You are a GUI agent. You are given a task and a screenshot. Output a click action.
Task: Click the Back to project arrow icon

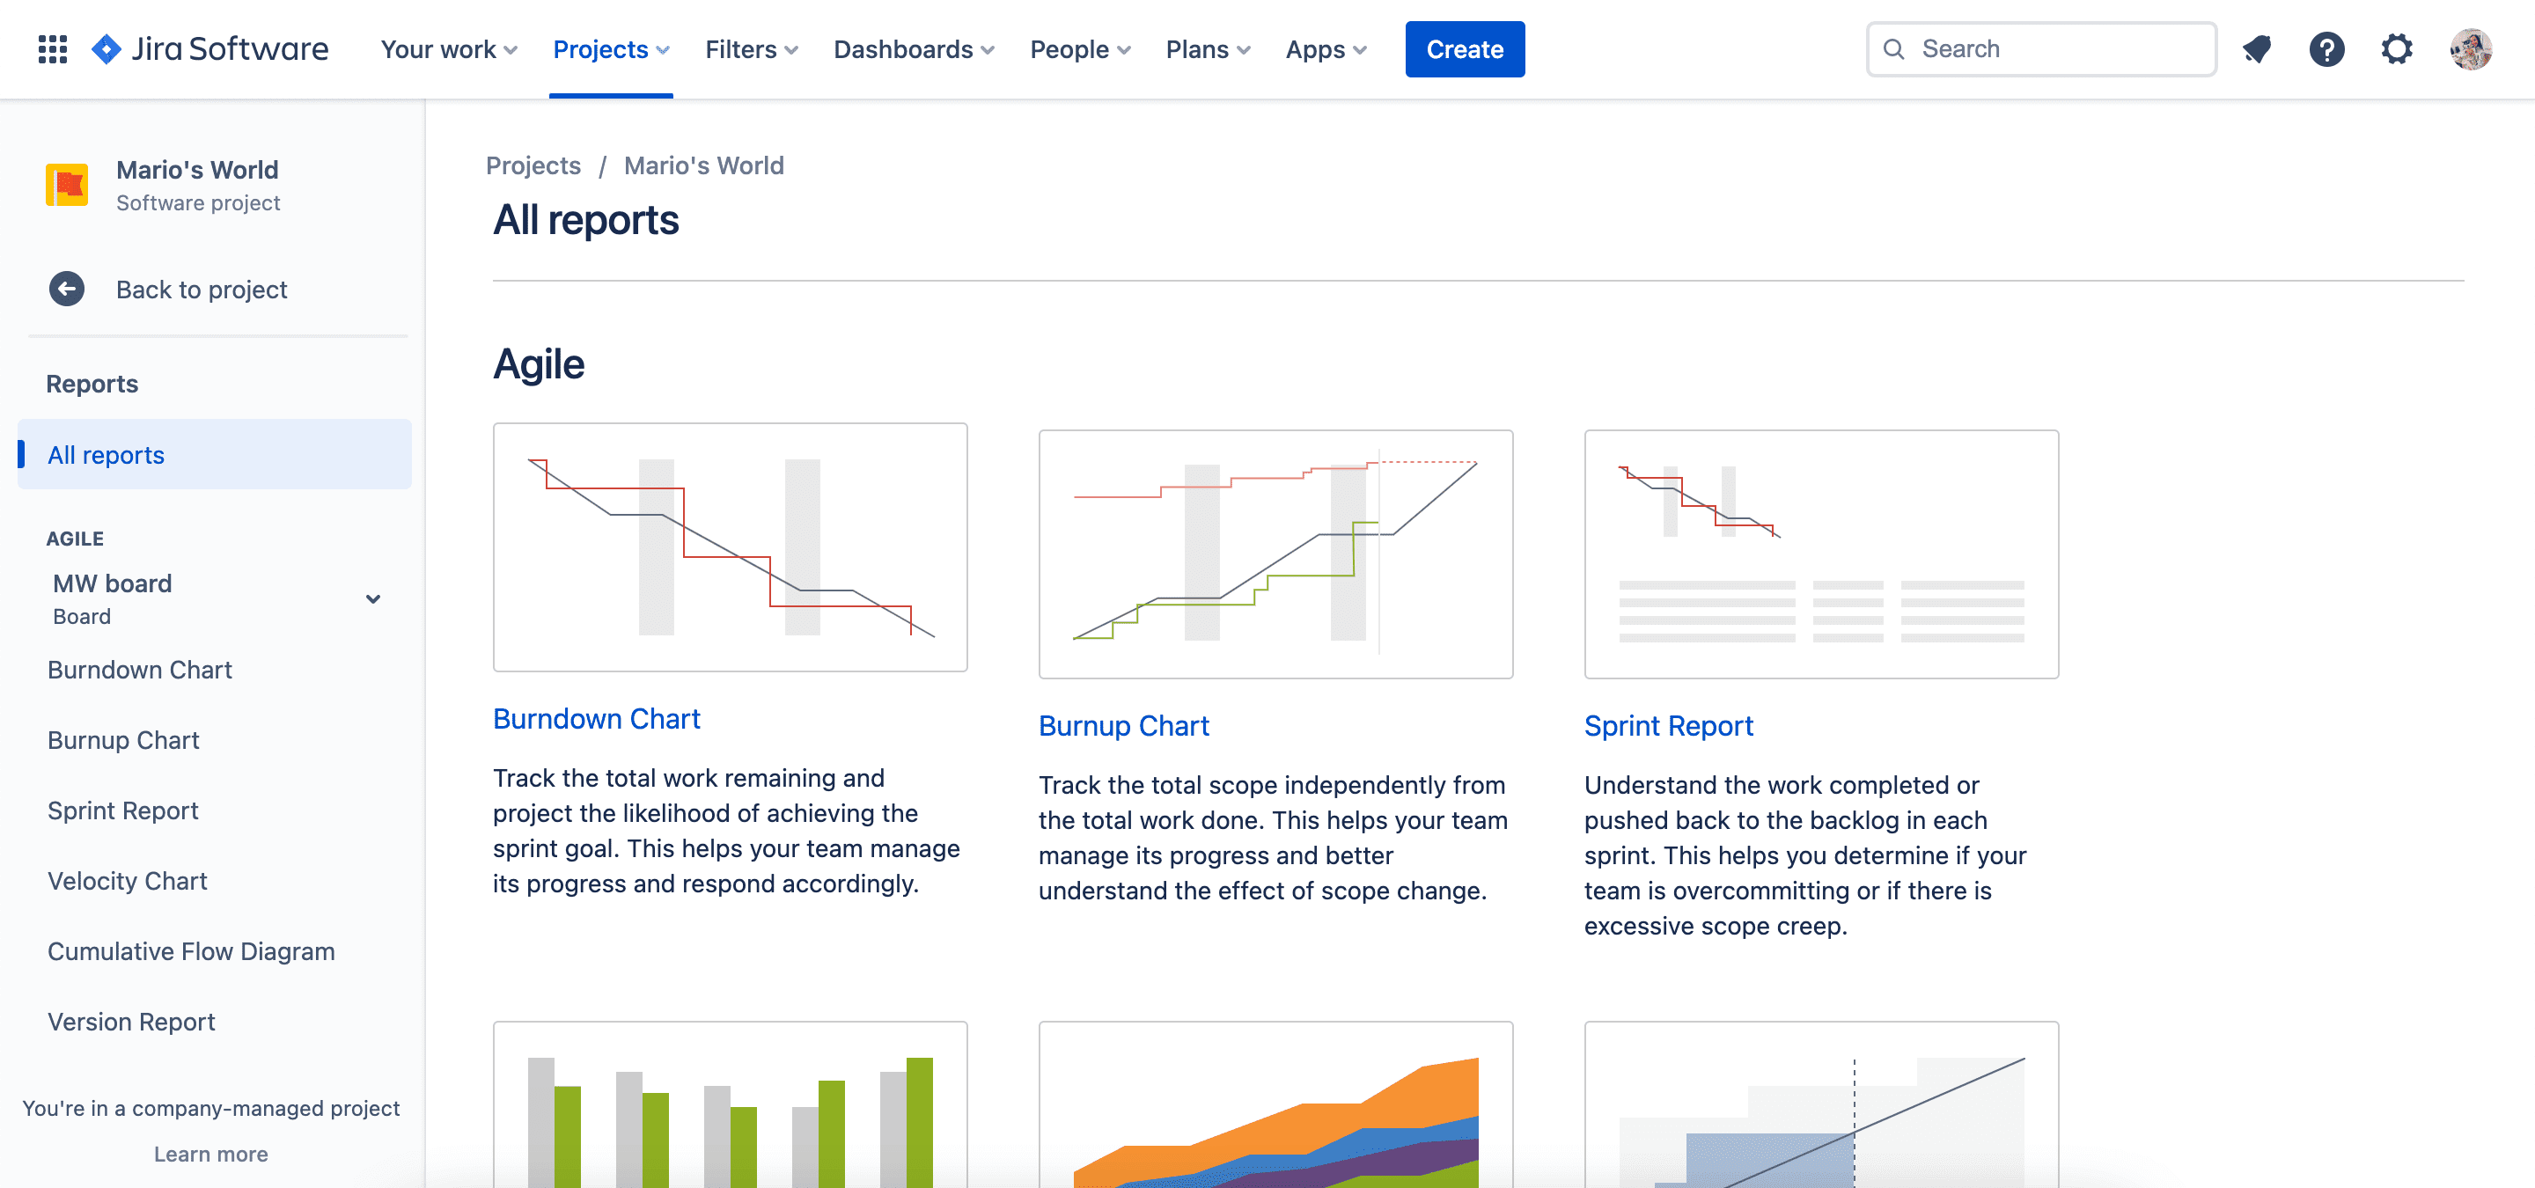click(x=68, y=290)
